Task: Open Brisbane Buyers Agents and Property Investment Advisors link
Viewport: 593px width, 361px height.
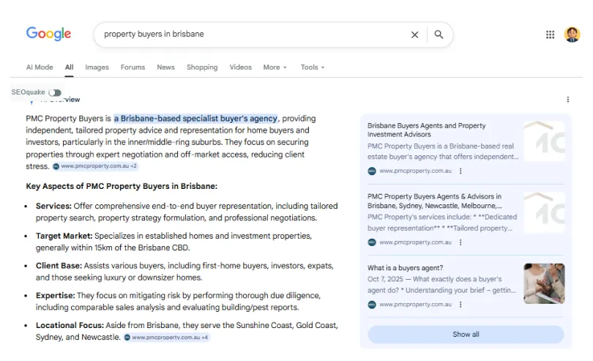Action: click(426, 130)
